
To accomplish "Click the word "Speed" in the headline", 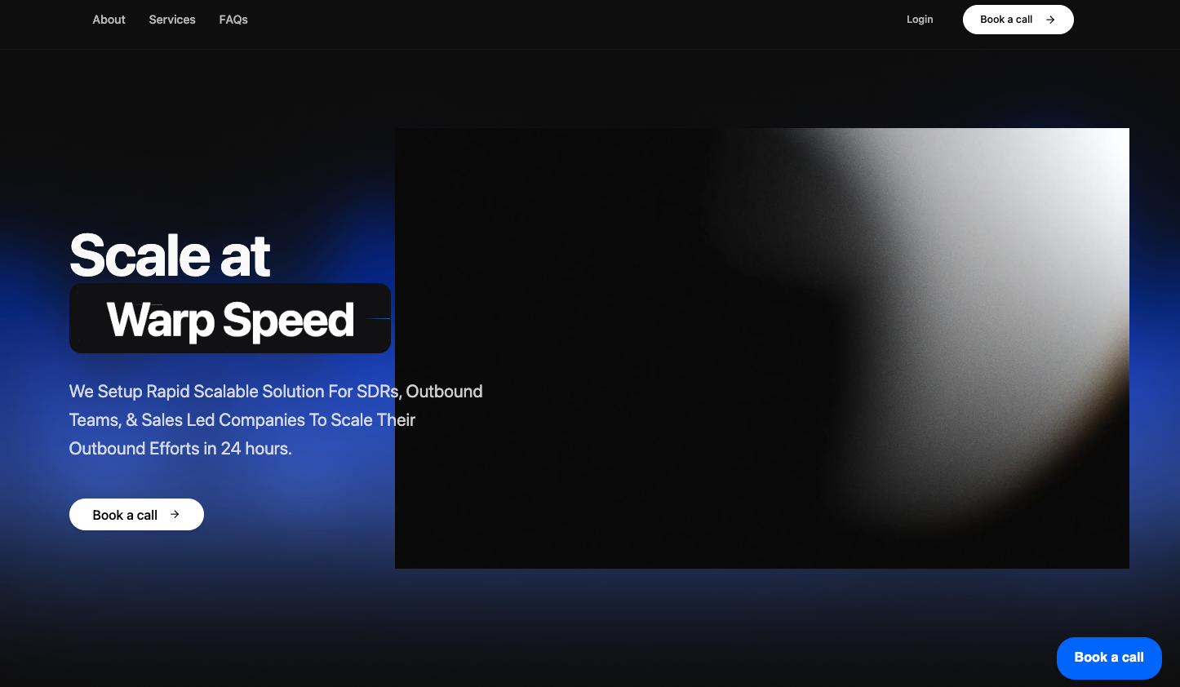I will click(288, 320).
